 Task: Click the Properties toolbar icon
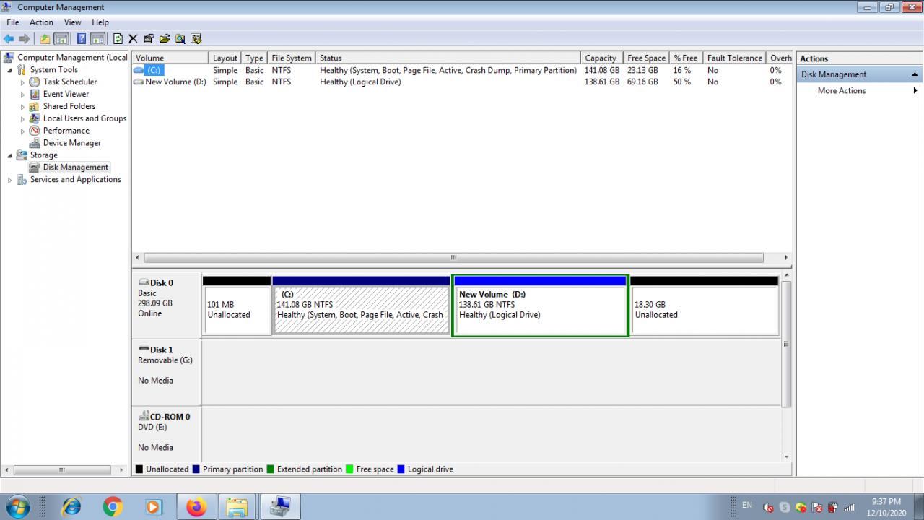click(149, 39)
